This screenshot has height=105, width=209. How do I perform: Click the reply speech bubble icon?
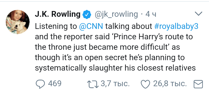pos(40,84)
